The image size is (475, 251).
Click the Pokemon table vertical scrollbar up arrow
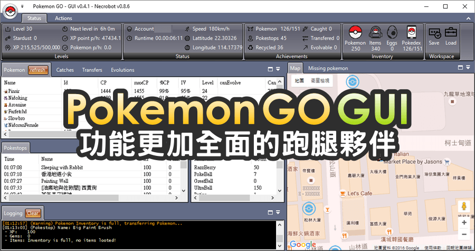[x=280, y=82]
